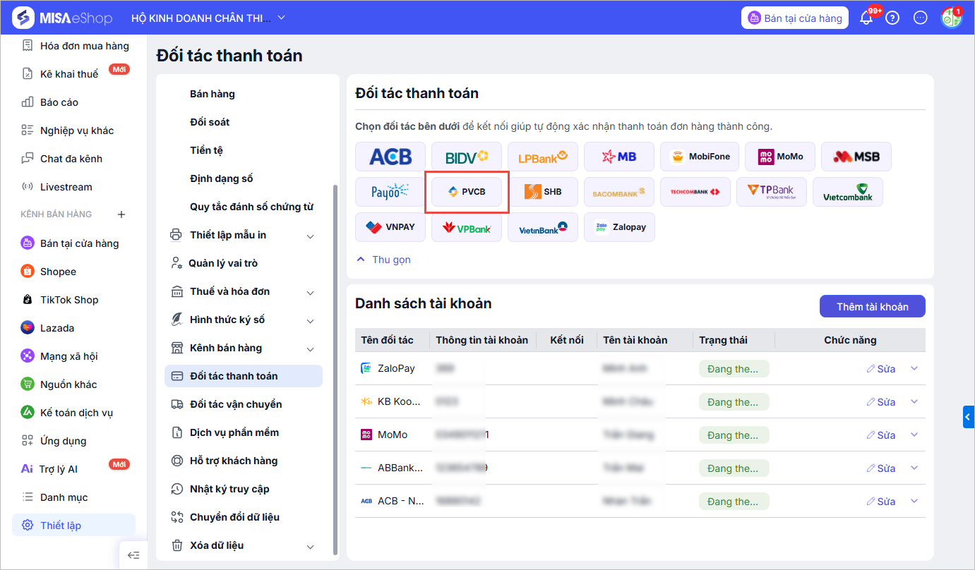The width and height of the screenshot is (975, 570).
Task: Choose Vietcombank payment partner
Action: coord(848,192)
